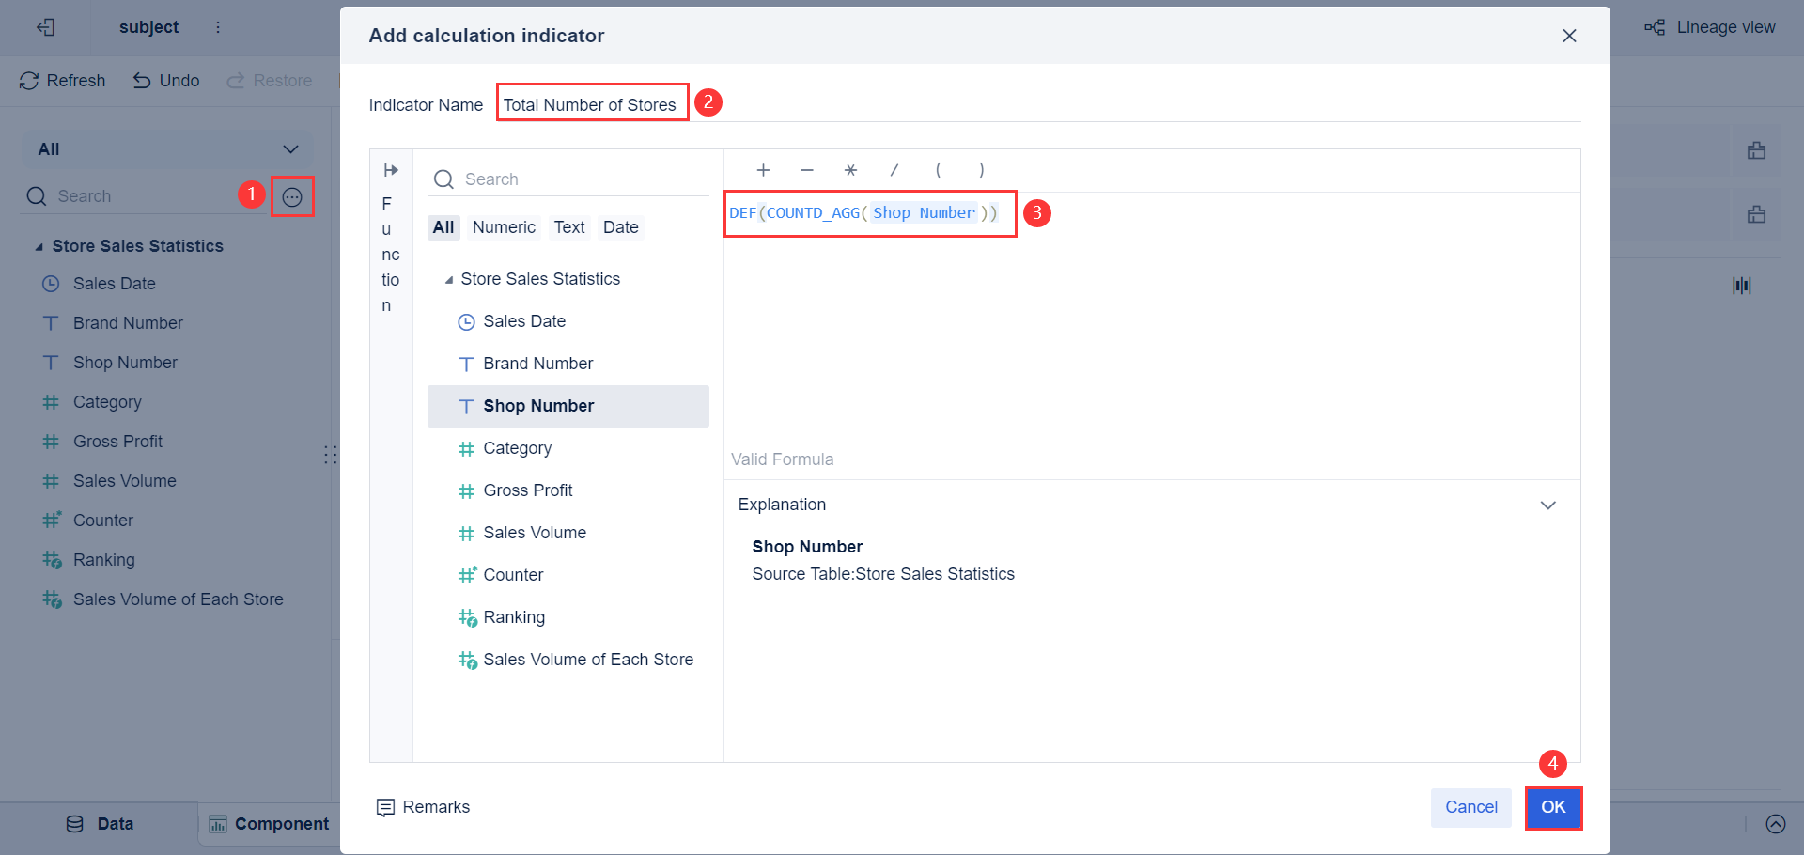The image size is (1804, 855).
Task: Select the division operator icon
Action: 894,170
